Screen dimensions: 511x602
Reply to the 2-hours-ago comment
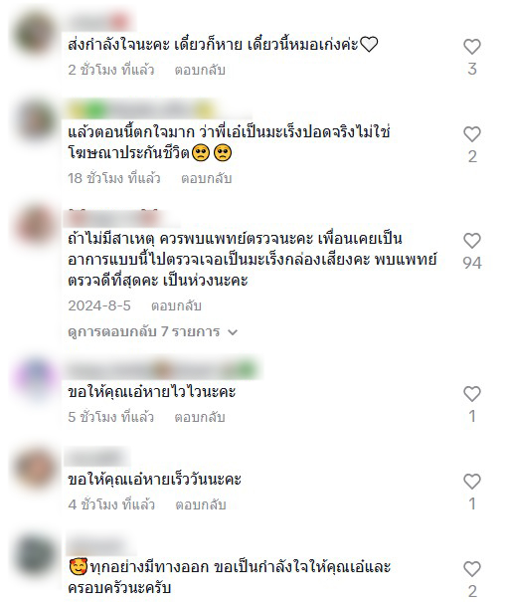click(200, 70)
